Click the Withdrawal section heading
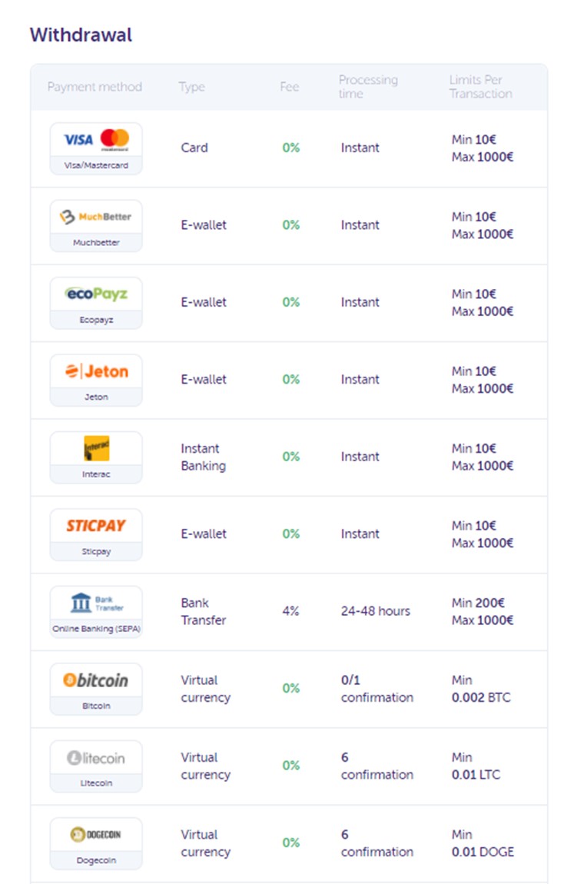 coord(81,35)
